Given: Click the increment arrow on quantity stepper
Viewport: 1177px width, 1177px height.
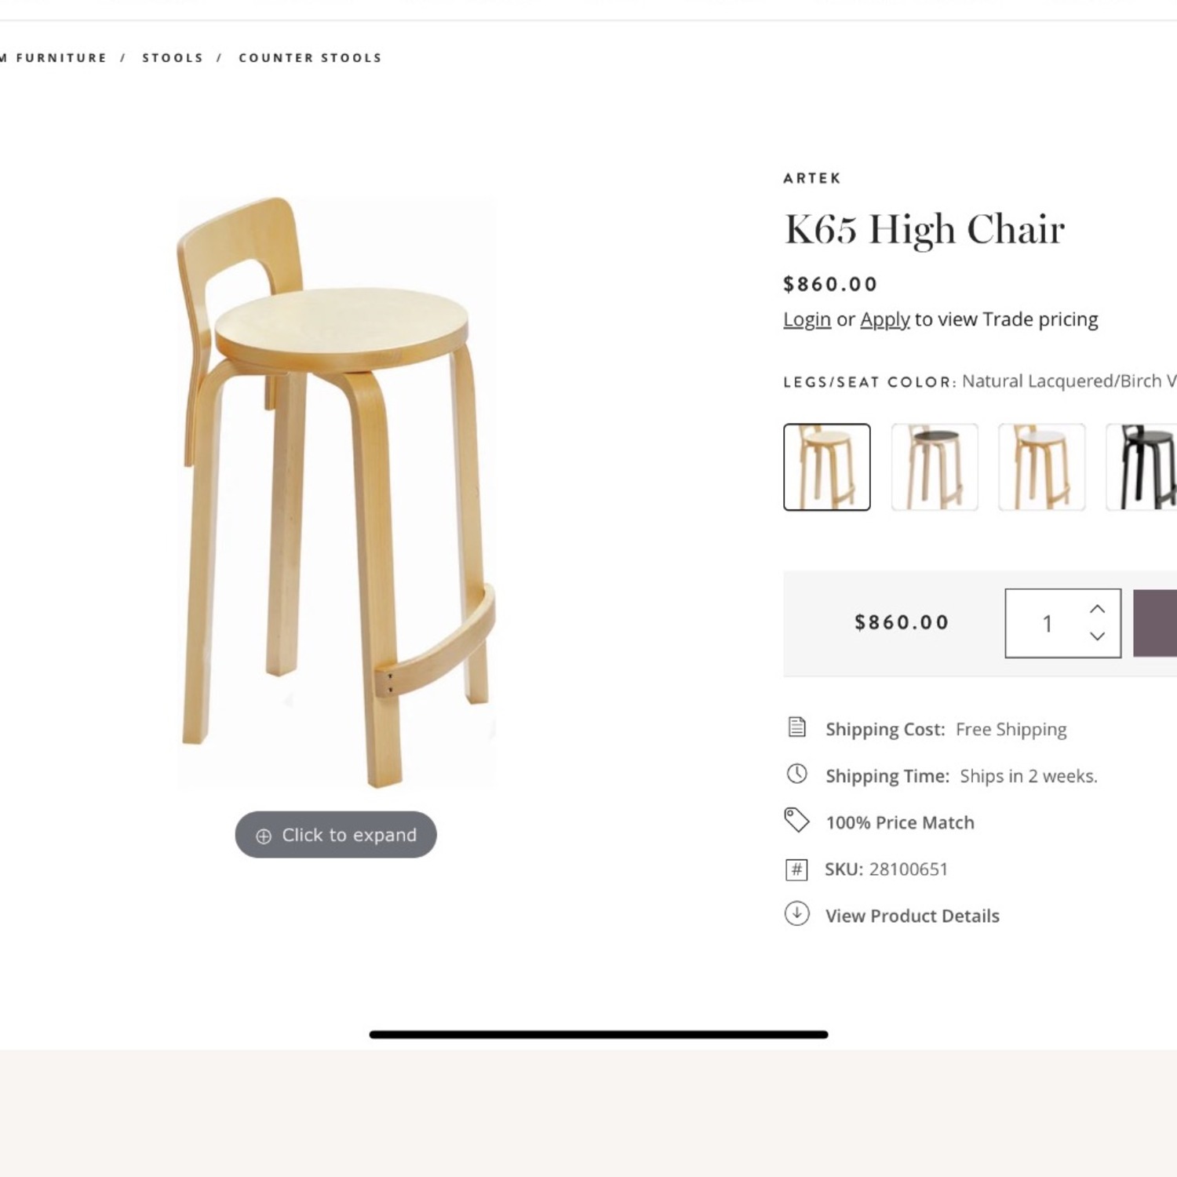Looking at the screenshot, I should [1098, 607].
